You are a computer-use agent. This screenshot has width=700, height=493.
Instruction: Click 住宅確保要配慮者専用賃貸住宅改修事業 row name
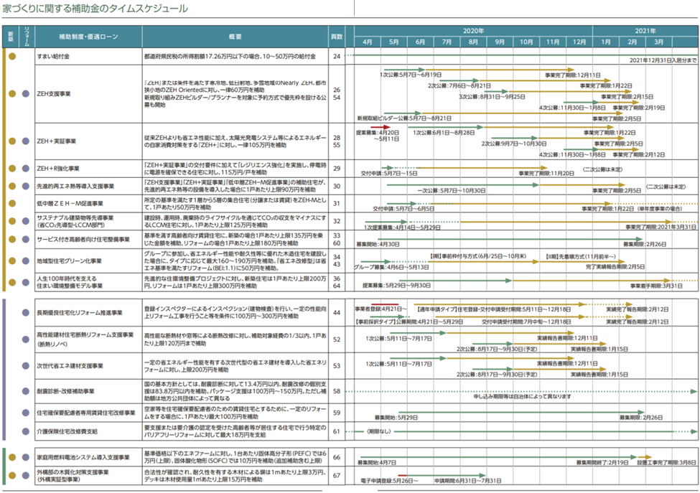click(x=85, y=413)
